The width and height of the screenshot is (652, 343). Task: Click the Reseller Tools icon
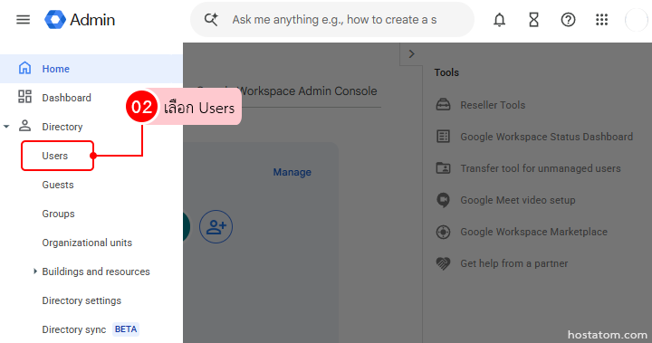click(443, 104)
